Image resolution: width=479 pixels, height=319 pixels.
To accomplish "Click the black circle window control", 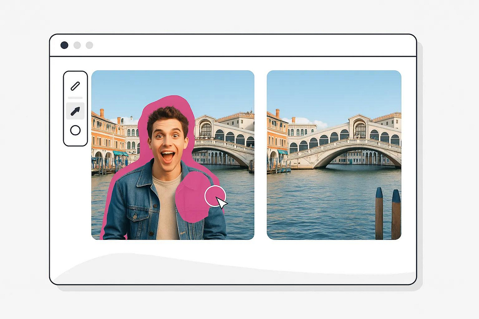I will click(x=64, y=45).
